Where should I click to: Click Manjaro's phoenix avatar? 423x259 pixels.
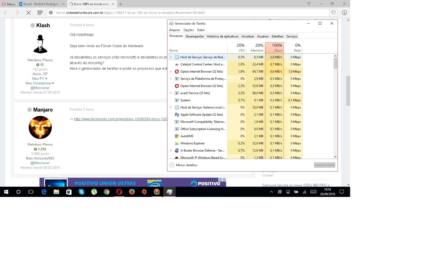point(40,127)
